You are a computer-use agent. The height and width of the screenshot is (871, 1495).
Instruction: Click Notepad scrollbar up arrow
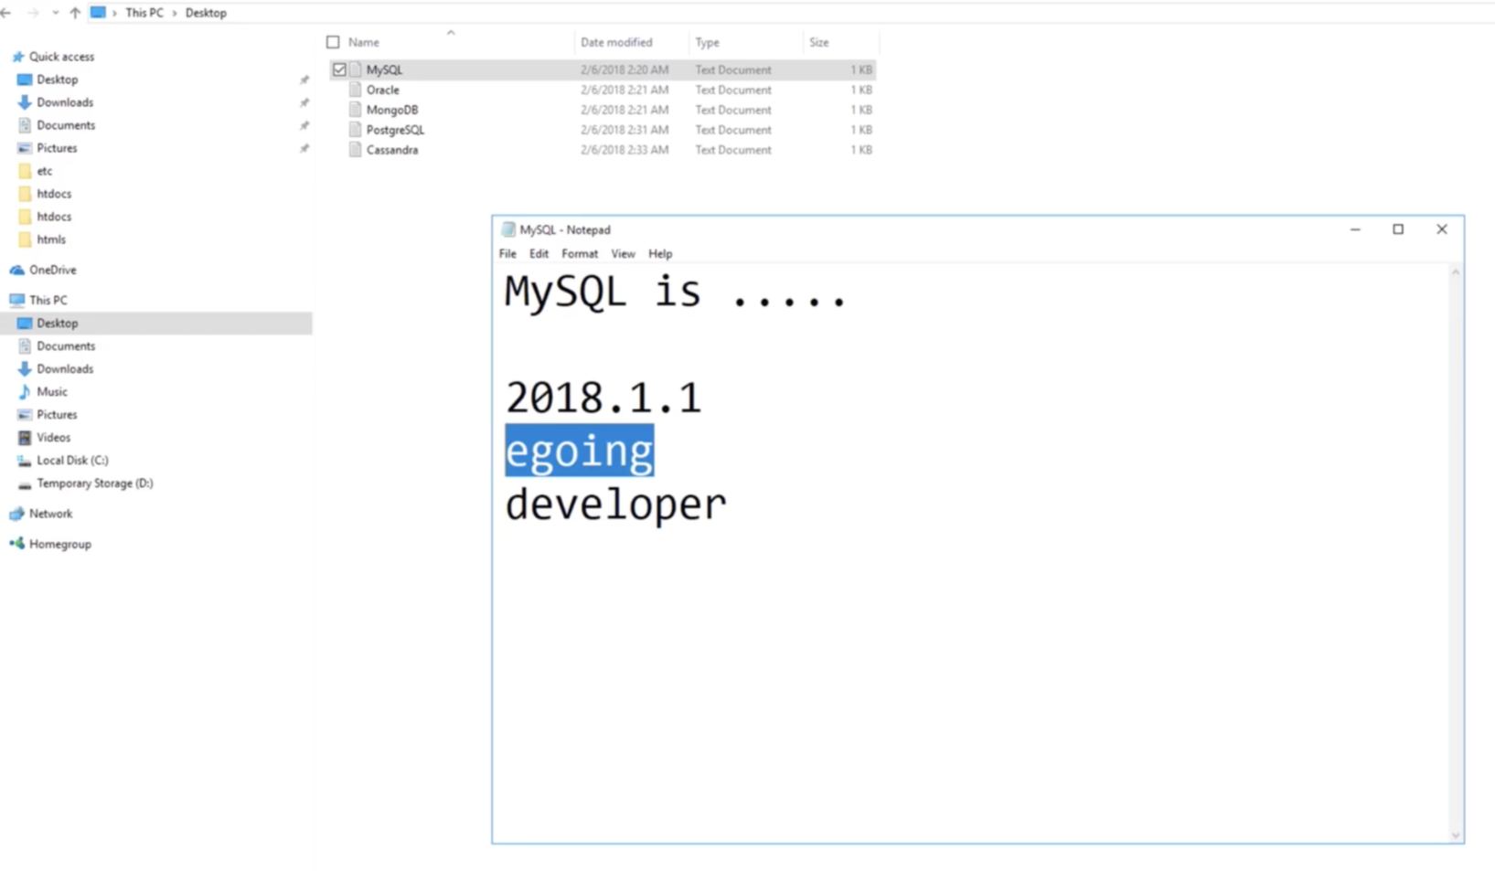click(x=1456, y=272)
